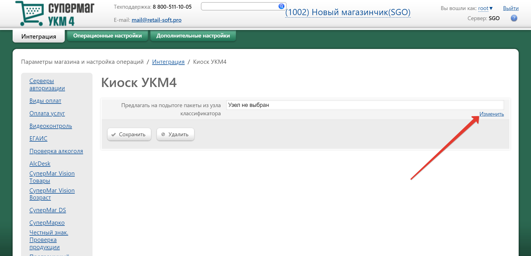
Task: Open СуперМаг DS in the sidebar
Action: [x=48, y=210]
